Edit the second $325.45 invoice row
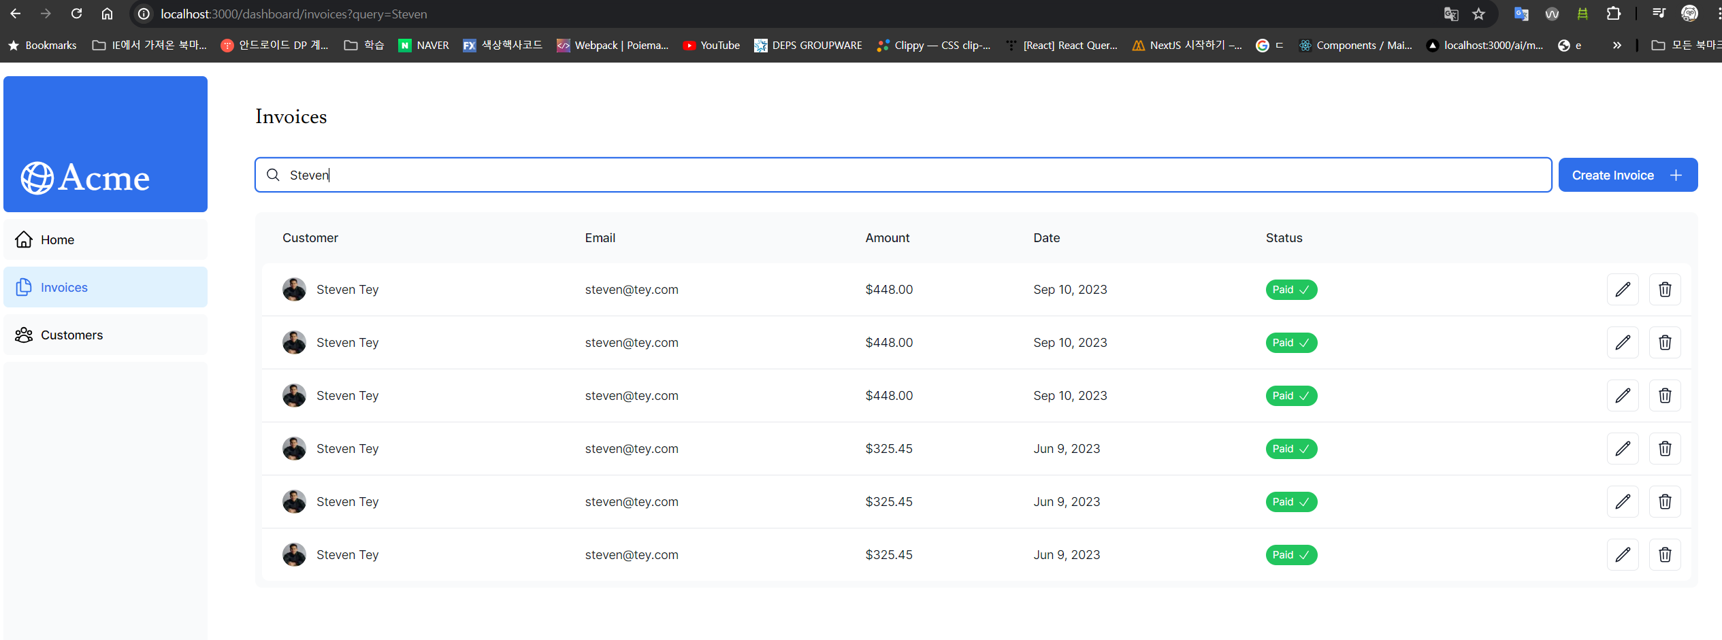Viewport: 1722px width, 640px height. coord(1623,502)
